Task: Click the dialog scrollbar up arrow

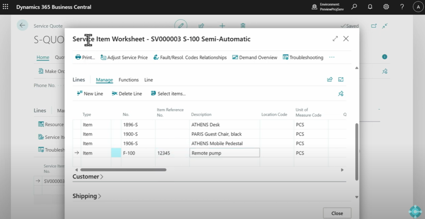Action: (357, 68)
